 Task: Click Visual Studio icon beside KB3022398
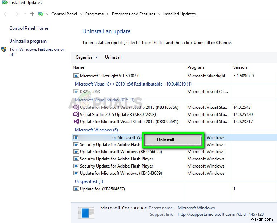tap(76, 114)
